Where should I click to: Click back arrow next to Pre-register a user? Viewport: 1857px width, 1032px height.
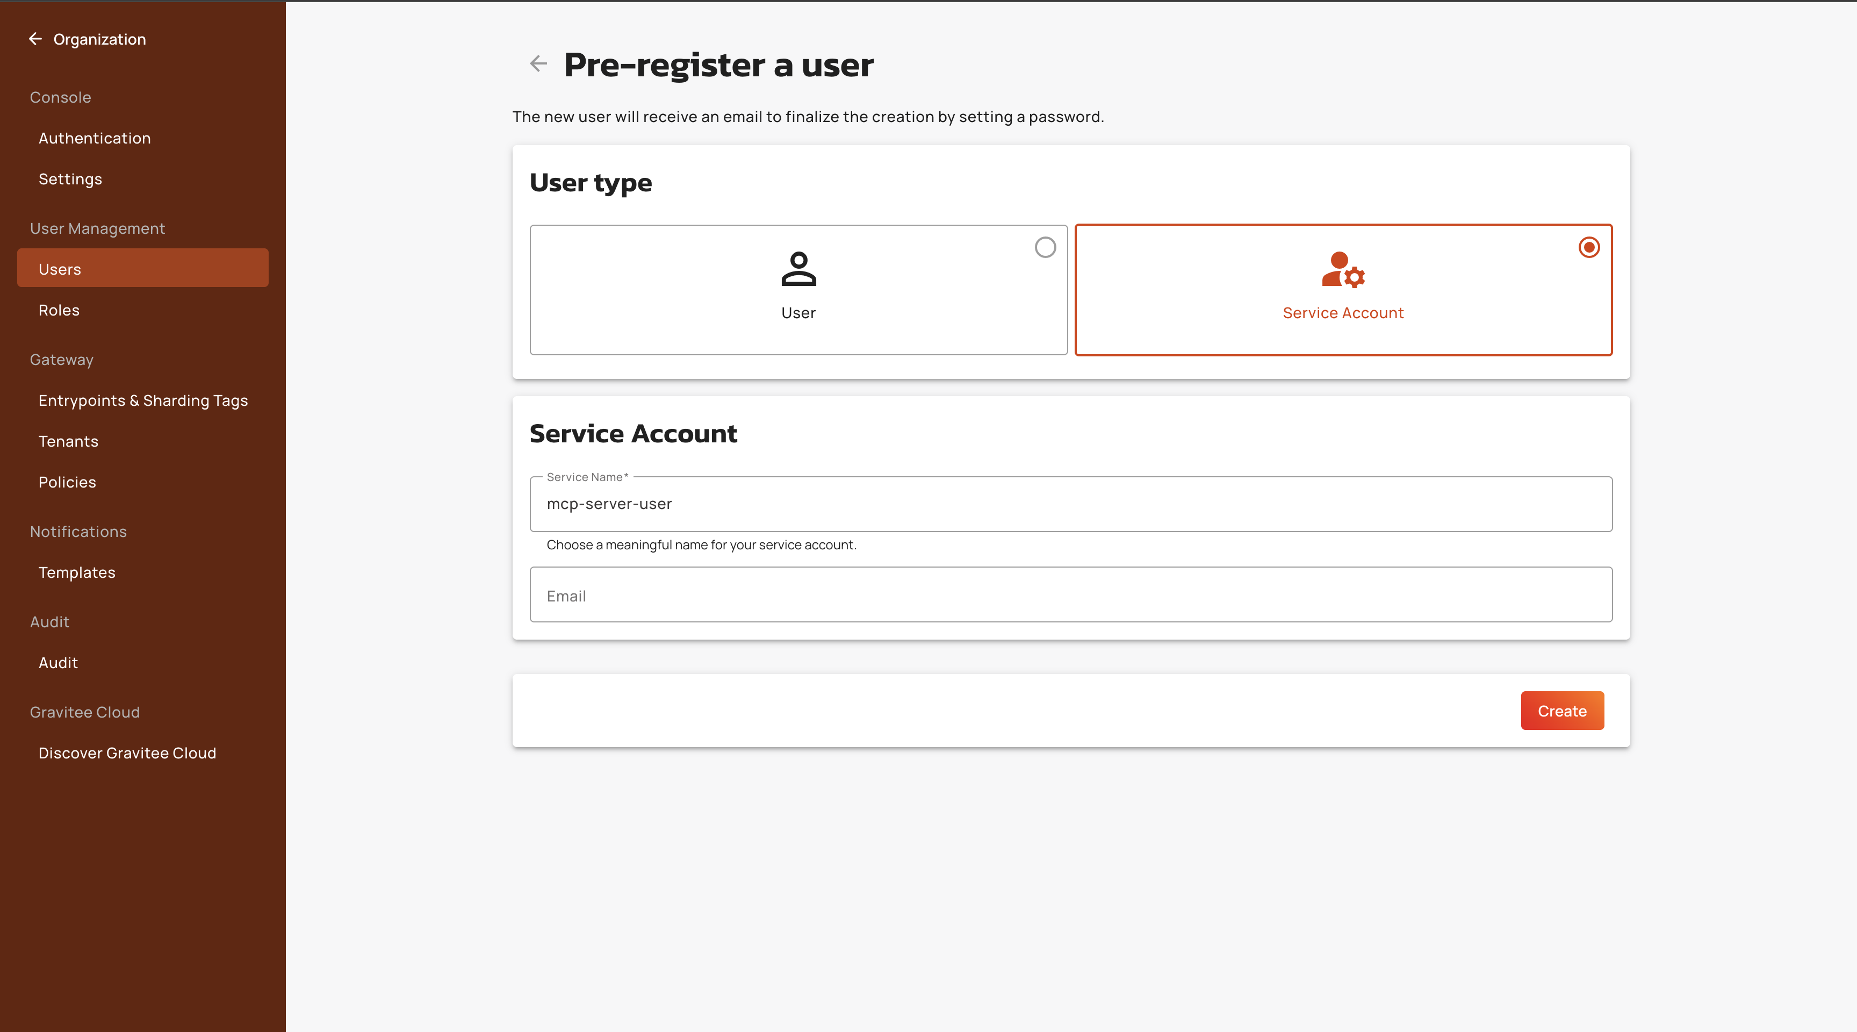pyautogui.click(x=538, y=64)
